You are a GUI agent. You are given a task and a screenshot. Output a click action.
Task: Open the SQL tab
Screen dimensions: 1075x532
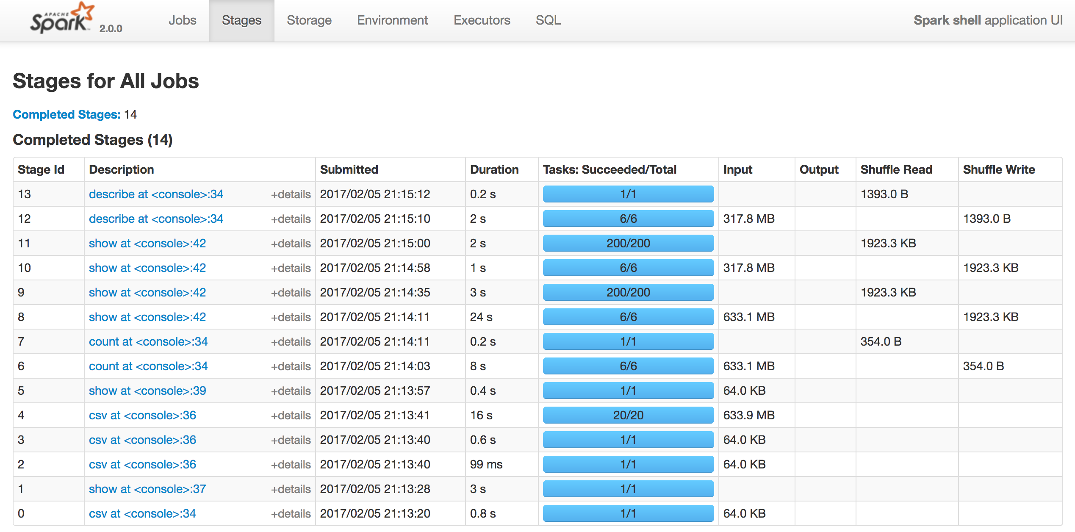click(x=548, y=20)
